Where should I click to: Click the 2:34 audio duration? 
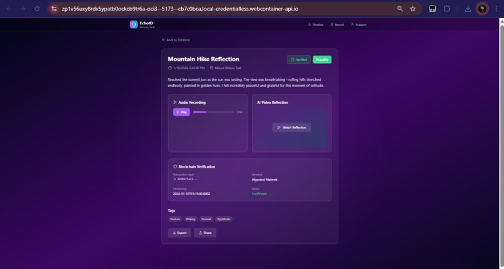[x=239, y=112]
